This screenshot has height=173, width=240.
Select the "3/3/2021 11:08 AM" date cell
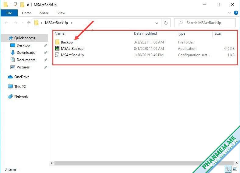pos(149,42)
